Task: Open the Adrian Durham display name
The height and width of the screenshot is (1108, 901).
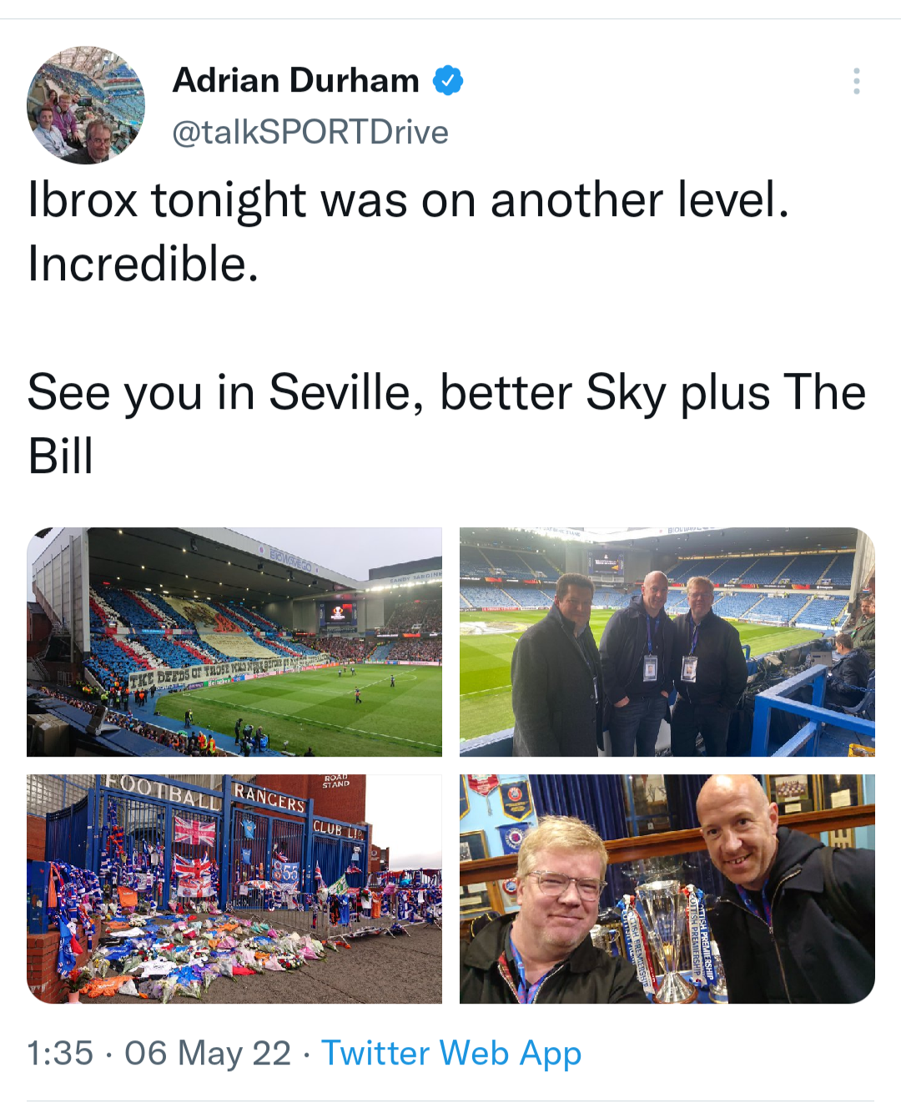Action: [295, 80]
